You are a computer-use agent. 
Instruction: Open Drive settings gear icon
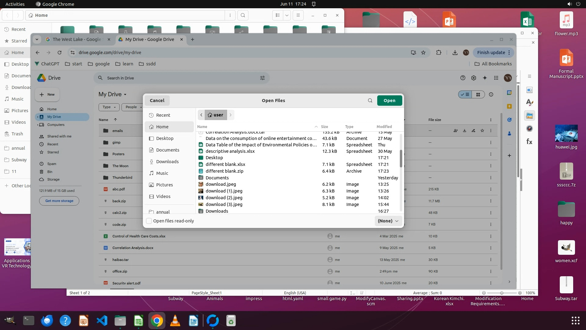coord(474,78)
